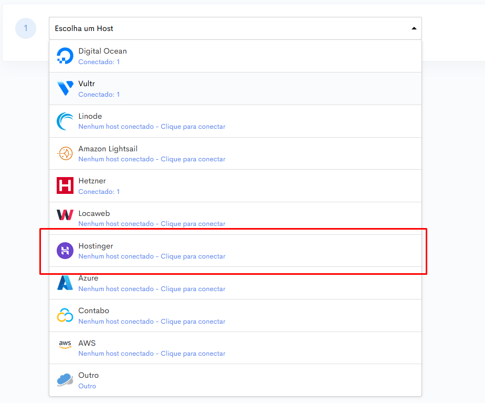This screenshot has width=485, height=403.
Task: Select the Hostinger host option
Action: 235,251
